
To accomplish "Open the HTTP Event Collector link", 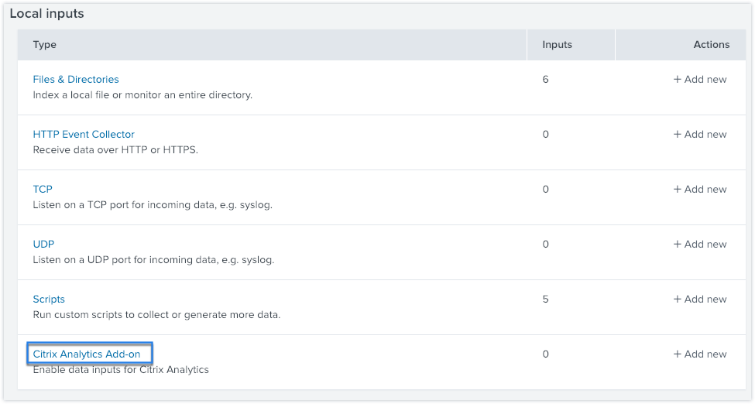I will (84, 134).
